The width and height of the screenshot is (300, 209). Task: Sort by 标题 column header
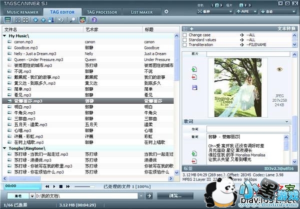[160, 29]
